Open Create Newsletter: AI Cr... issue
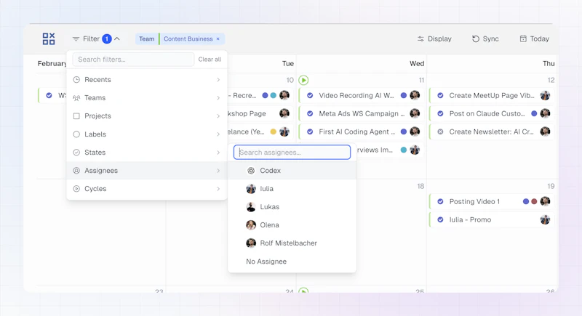The image size is (582, 316). pos(492,131)
